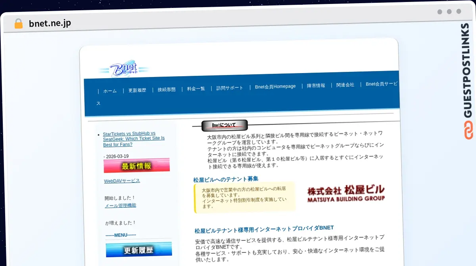Click the Bnetについて heading badge
476x266 pixels.
[225, 125]
